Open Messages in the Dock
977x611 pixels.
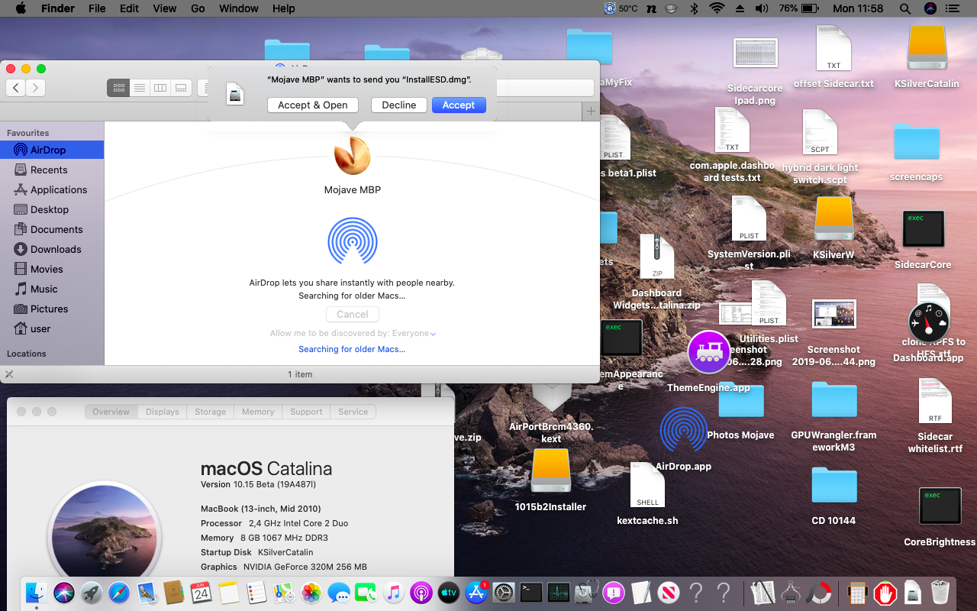coord(338,593)
